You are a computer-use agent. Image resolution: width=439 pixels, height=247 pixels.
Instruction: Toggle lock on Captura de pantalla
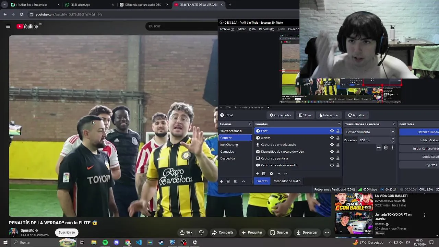pyautogui.click(x=338, y=158)
